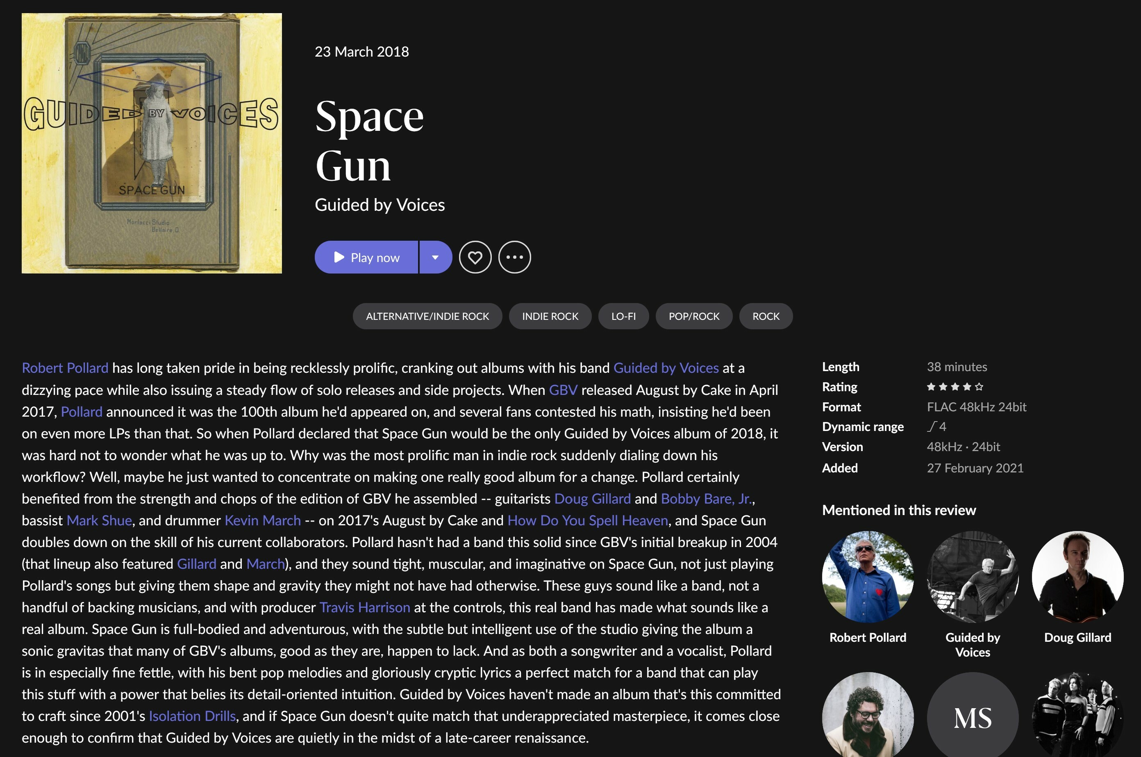Click the 48kHz · 24bit version value
This screenshot has height=757, width=1141.
(x=963, y=447)
